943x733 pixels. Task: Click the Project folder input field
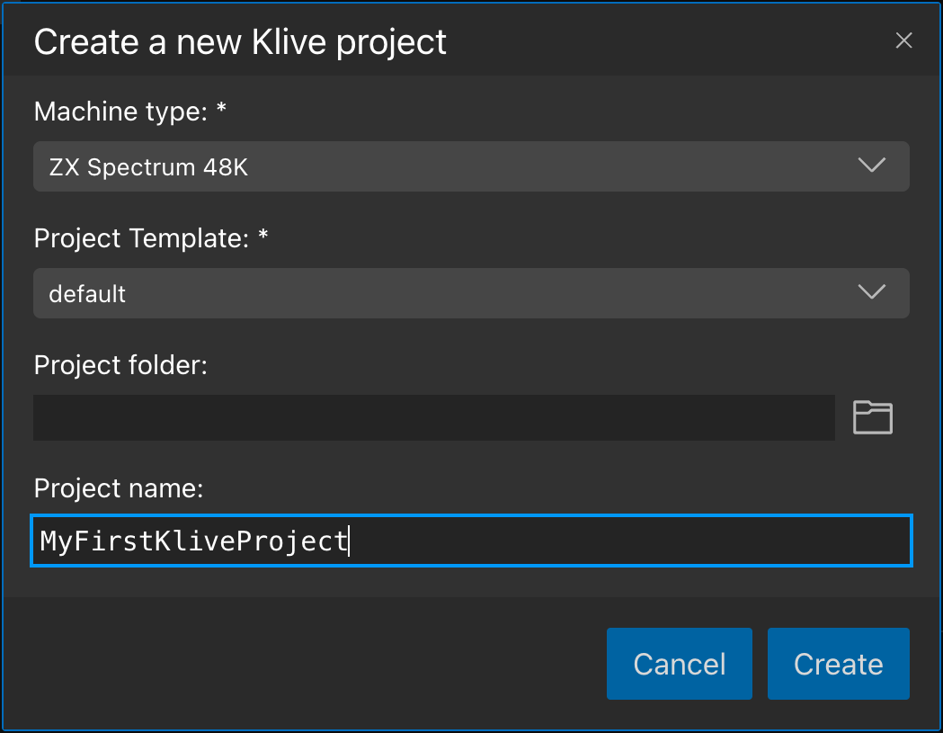(433, 417)
